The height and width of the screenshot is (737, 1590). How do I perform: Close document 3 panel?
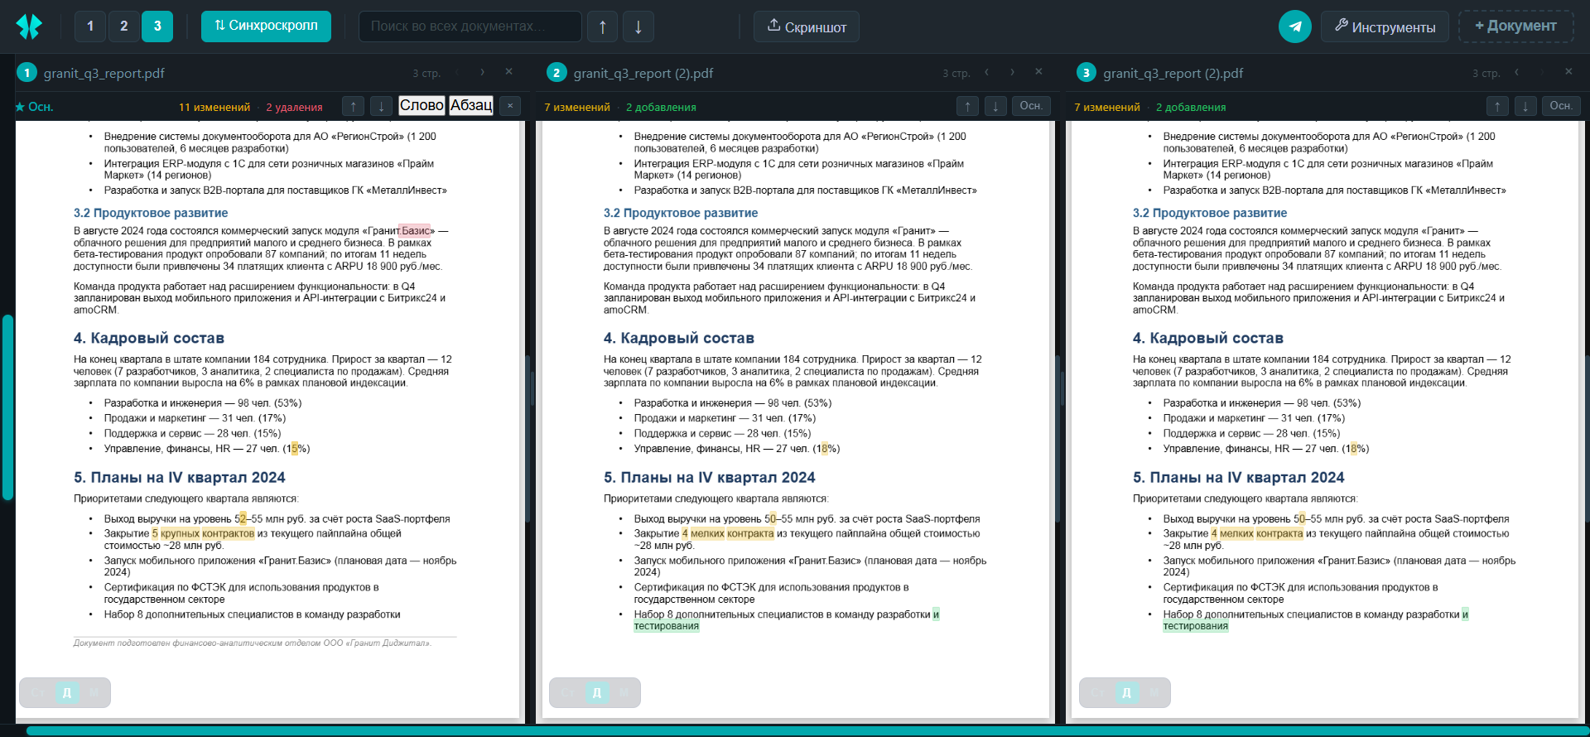tap(1568, 72)
